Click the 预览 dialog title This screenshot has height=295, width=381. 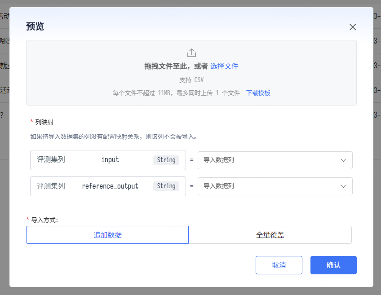[35, 26]
